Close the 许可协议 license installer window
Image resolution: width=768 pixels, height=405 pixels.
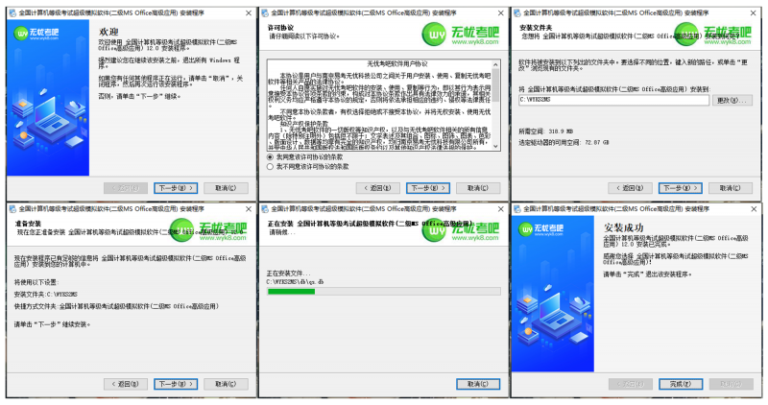[x=500, y=13]
